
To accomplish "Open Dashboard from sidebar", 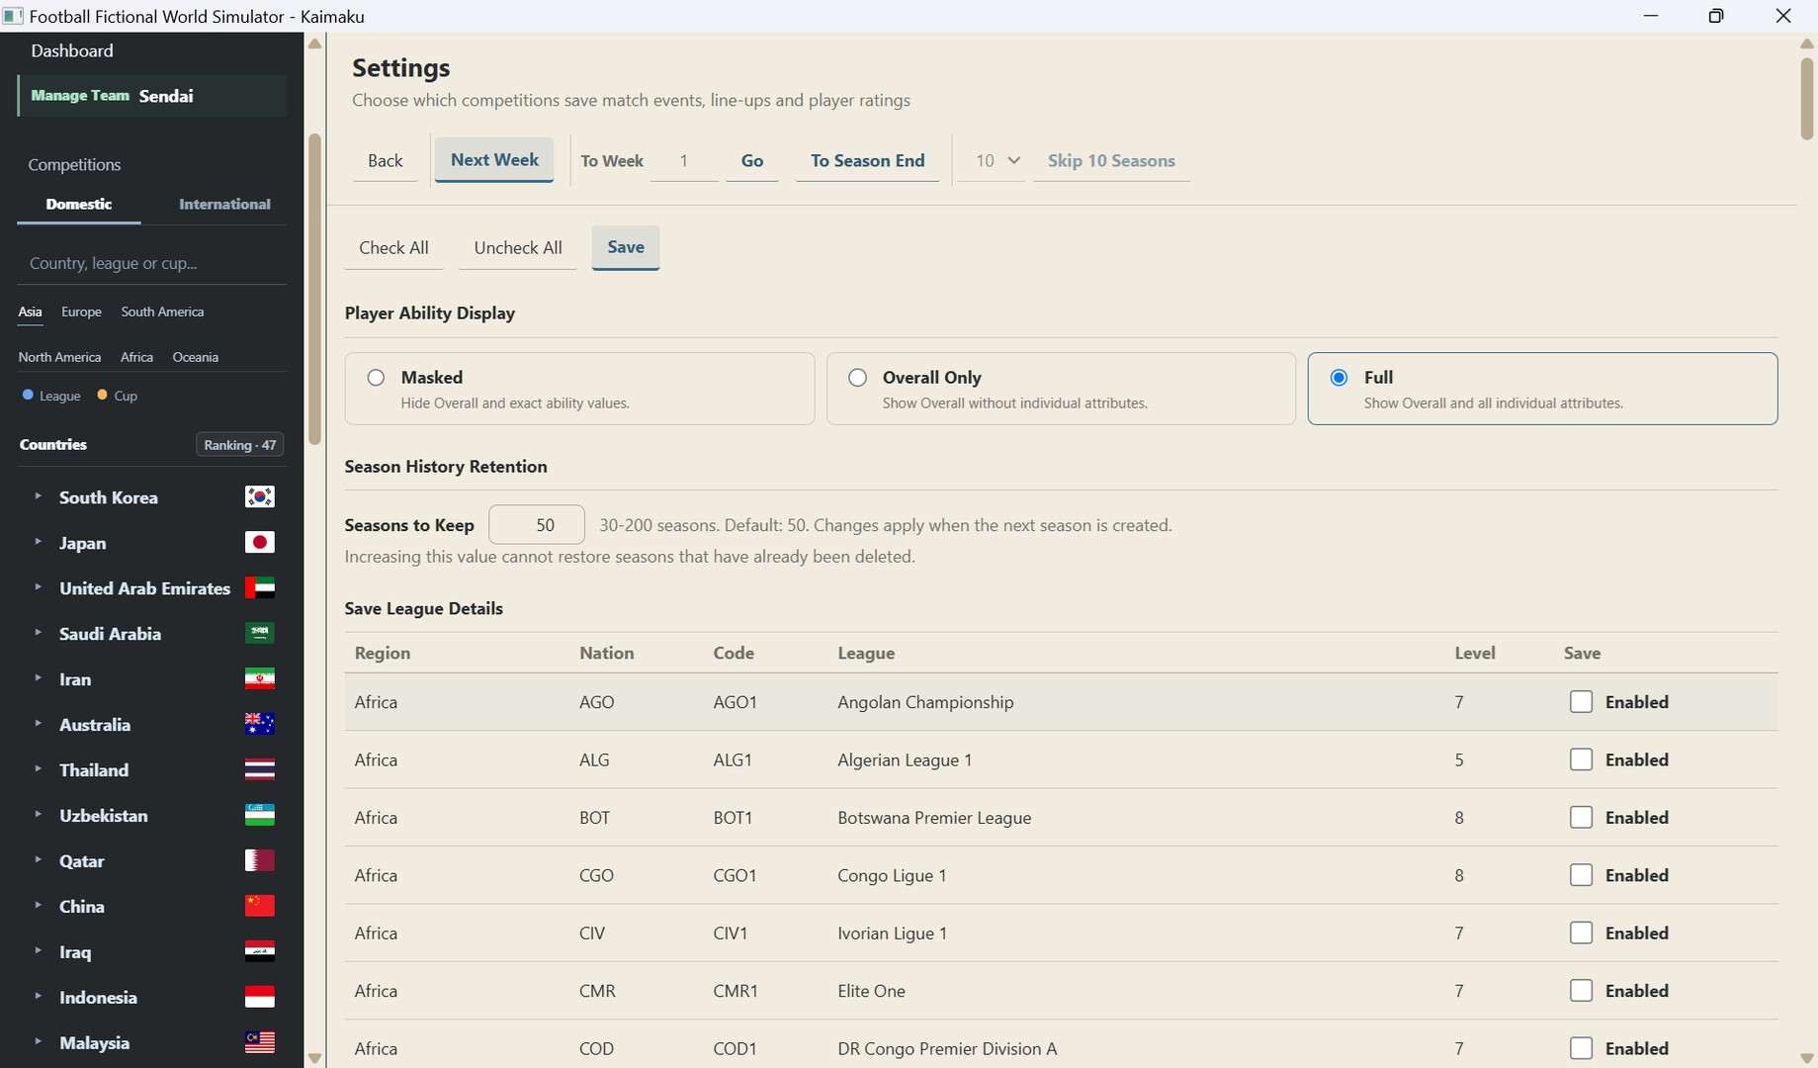I will click(x=72, y=50).
